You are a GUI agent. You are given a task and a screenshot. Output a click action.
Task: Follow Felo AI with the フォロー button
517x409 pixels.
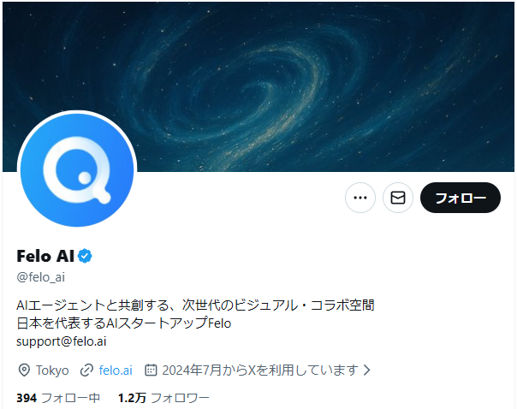(x=461, y=198)
